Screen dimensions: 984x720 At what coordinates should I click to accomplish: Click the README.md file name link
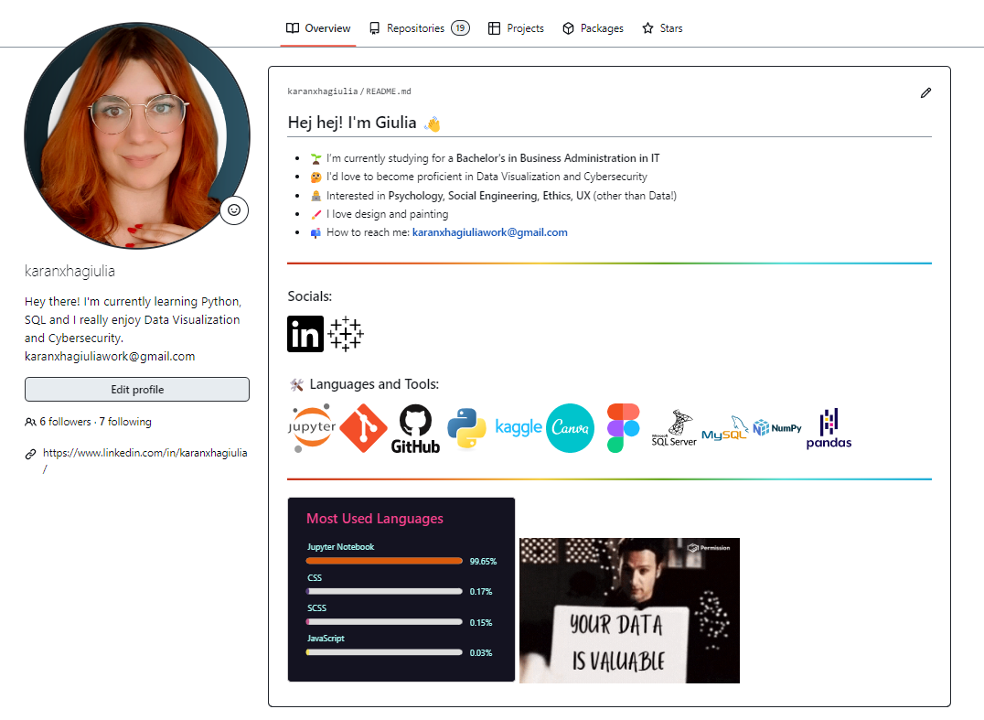coord(389,91)
